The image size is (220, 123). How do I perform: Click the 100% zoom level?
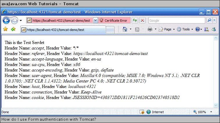(202, 112)
